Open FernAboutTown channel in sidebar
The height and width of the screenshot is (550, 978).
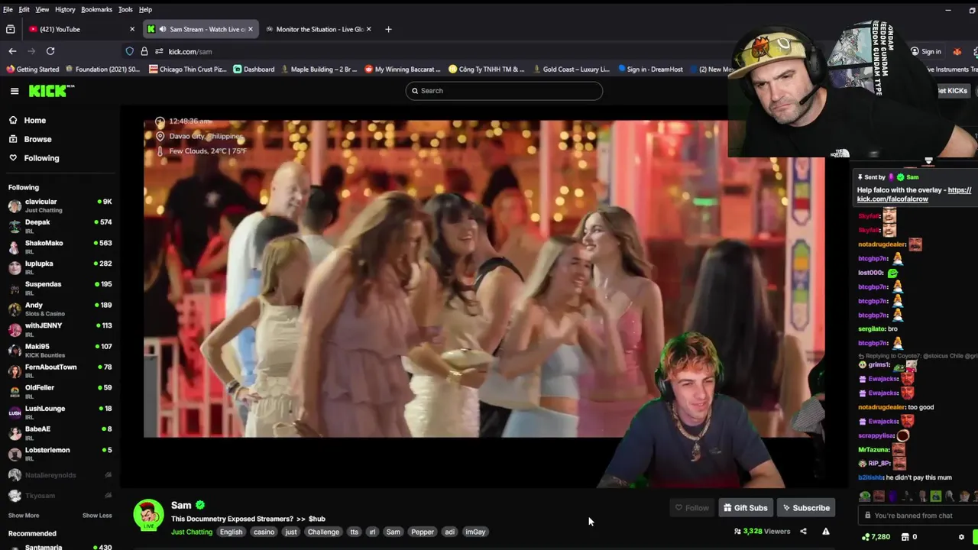point(60,370)
